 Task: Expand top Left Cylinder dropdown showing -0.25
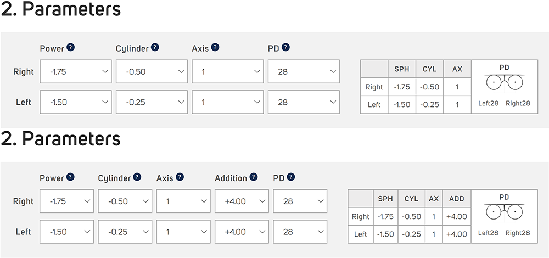coord(152,102)
